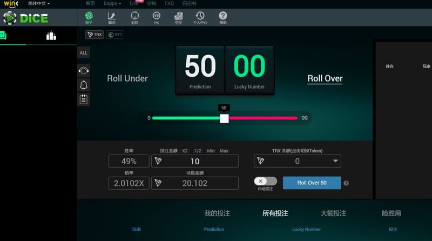The width and height of the screenshot is (432, 241).
Task: Open the TRX balance token dropdown
Action: tap(298, 161)
